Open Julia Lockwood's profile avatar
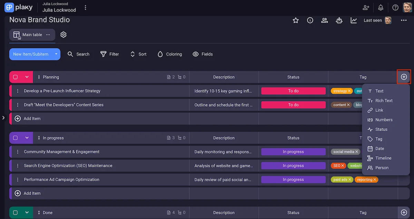The width and height of the screenshot is (414, 219). [x=407, y=7]
